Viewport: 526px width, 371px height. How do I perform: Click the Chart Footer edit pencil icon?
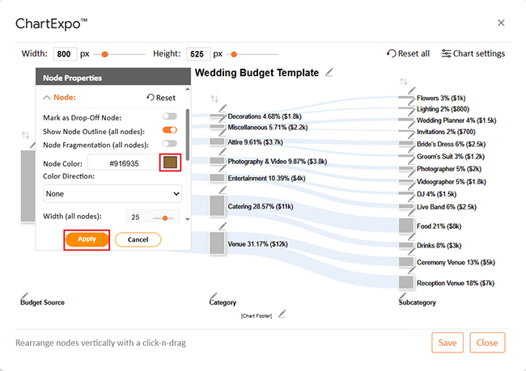pyautogui.click(x=282, y=314)
